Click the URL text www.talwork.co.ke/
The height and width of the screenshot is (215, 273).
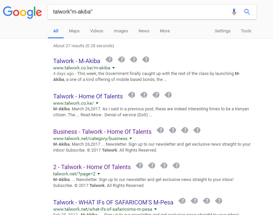click(x=74, y=103)
